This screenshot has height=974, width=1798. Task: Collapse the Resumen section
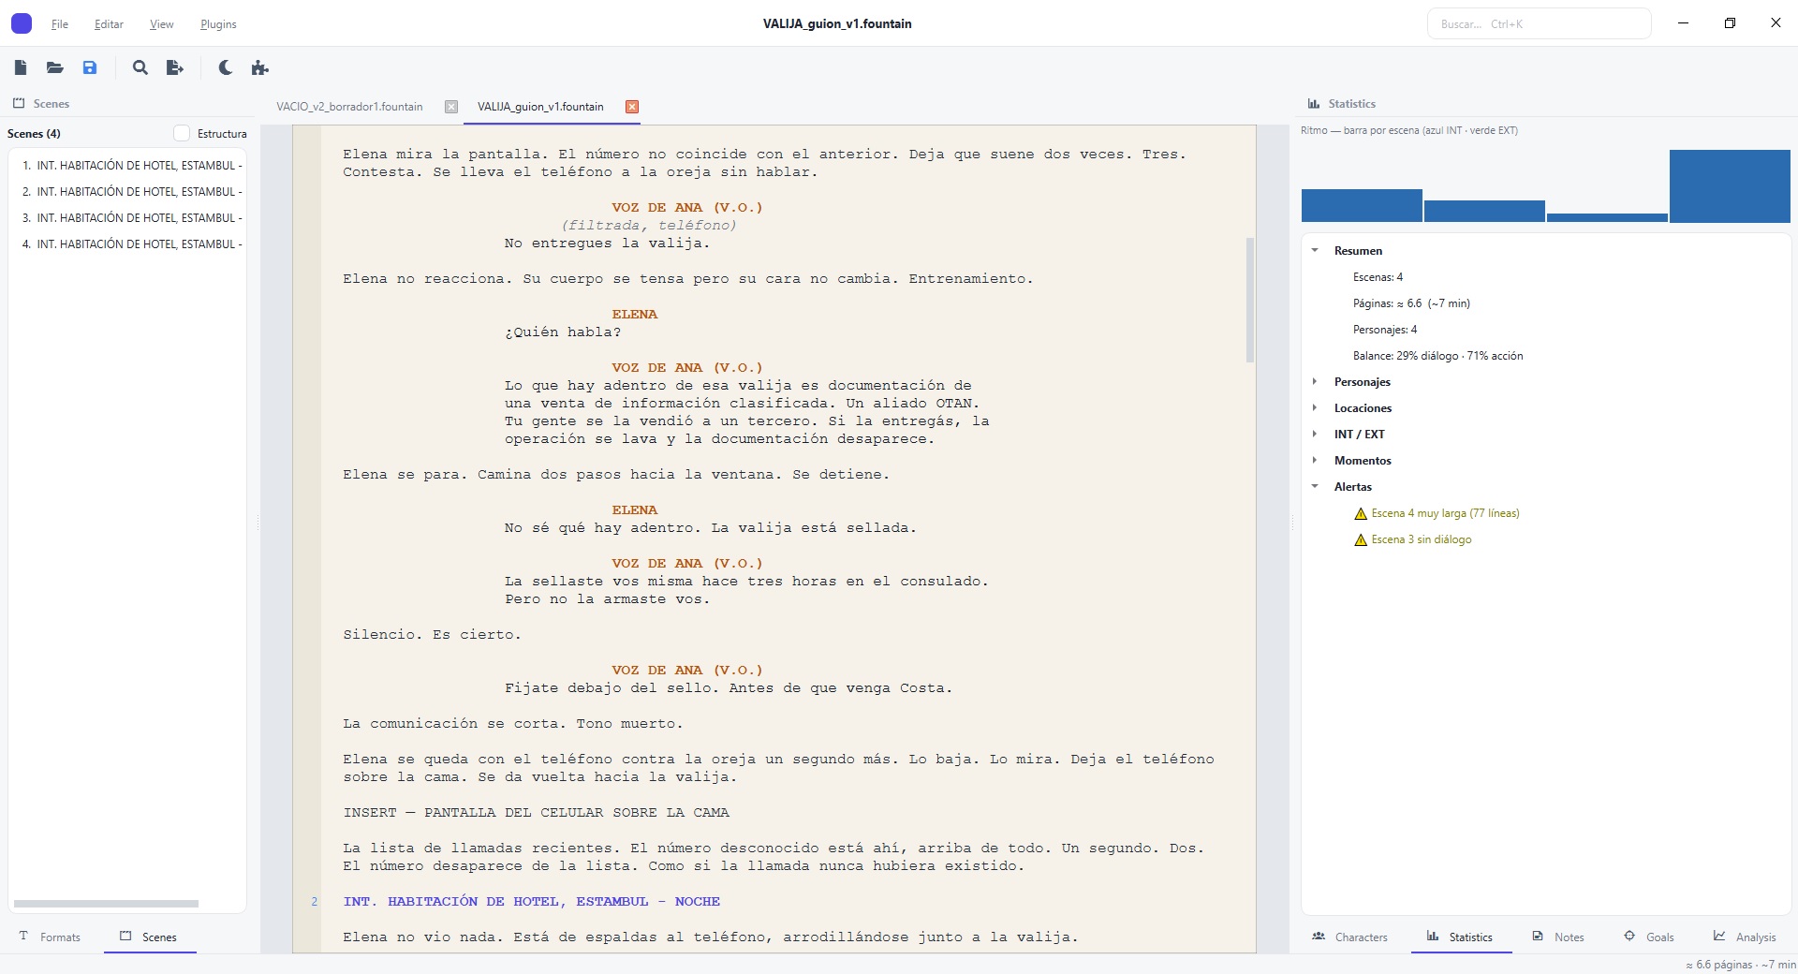(1315, 251)
